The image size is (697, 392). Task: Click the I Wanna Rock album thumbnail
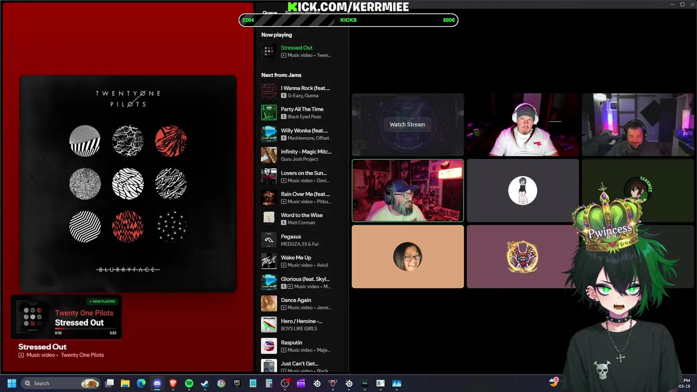[269, 91]
